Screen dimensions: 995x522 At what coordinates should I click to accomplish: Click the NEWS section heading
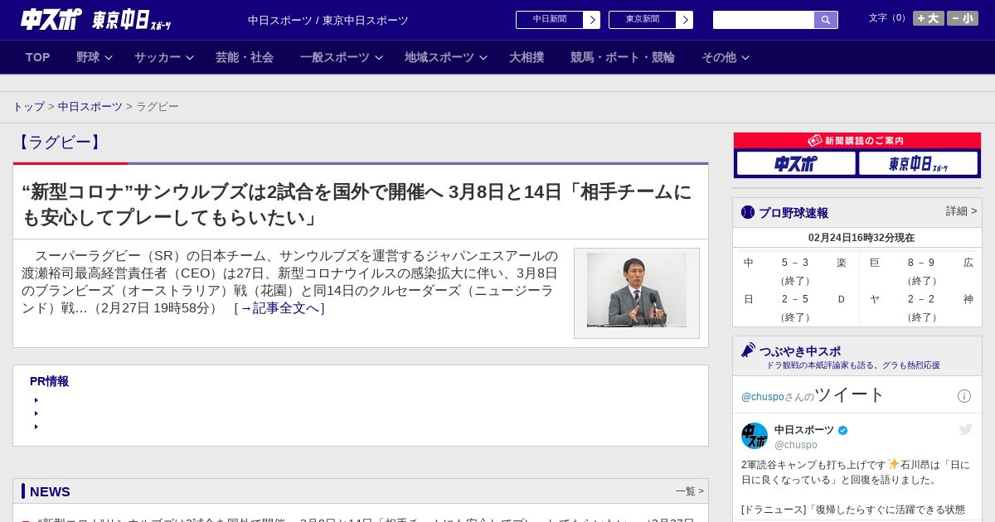click(50, 491)
